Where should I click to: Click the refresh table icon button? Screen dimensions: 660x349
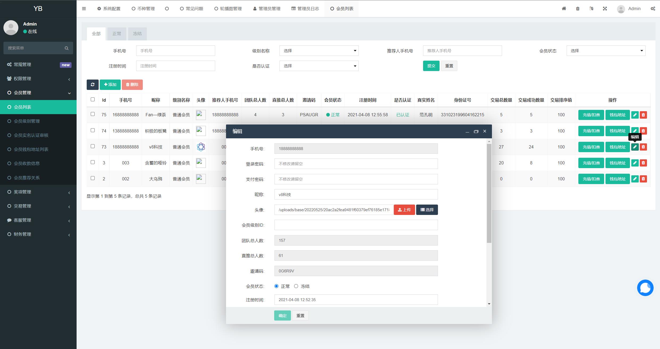pos(93,85)
